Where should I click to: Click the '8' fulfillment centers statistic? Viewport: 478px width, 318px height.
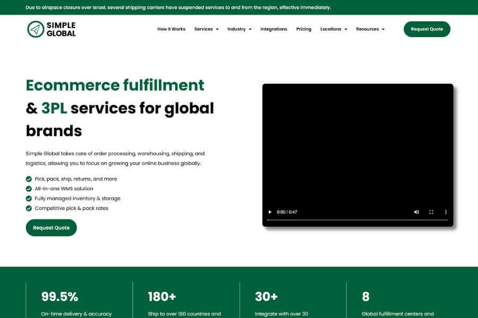pos(365,297)
